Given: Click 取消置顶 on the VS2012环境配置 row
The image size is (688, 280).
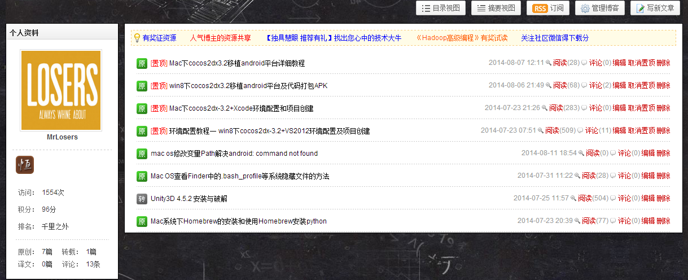Looking at the screenshot, I should click(x=642, y=130).
